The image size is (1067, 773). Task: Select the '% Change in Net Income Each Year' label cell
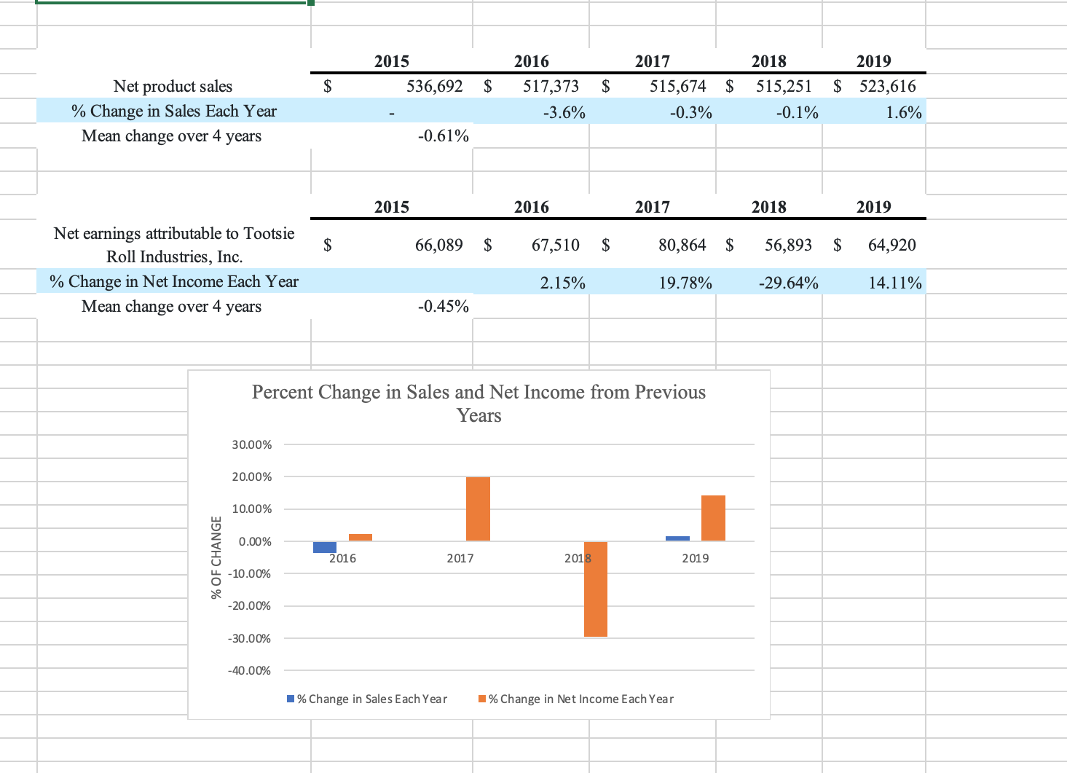pos(174,281)
